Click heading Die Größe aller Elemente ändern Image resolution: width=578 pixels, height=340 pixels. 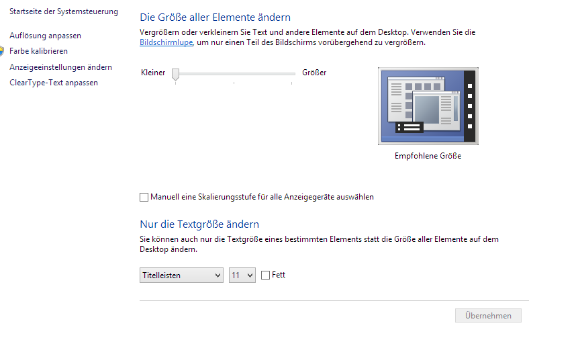tap(215, 17)
